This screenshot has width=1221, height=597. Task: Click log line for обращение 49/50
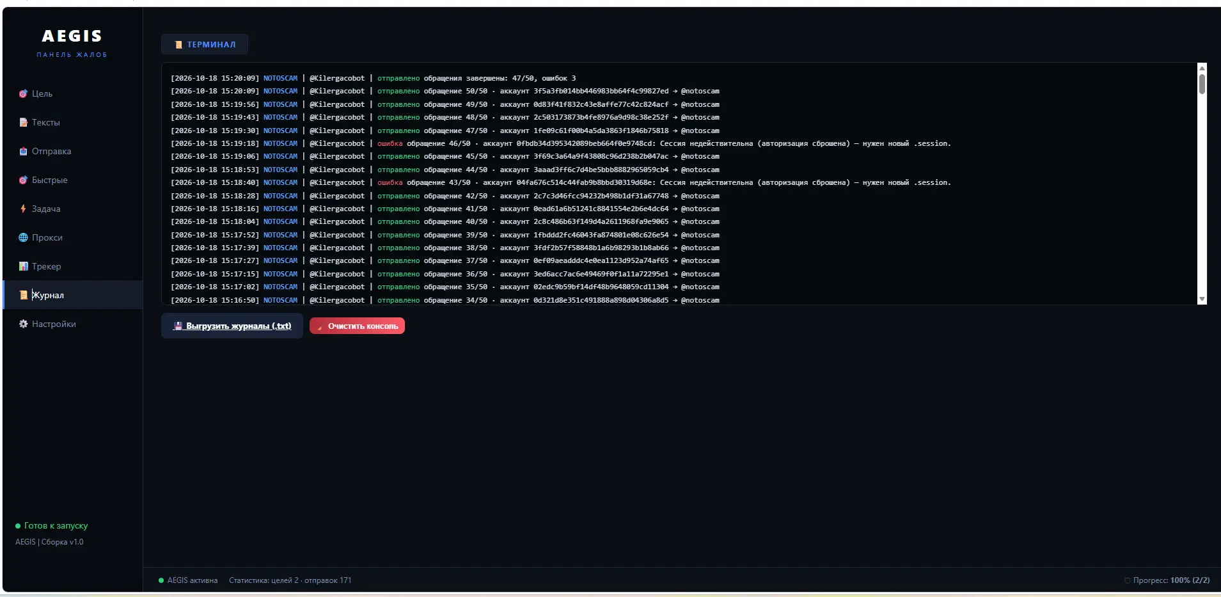445,104
